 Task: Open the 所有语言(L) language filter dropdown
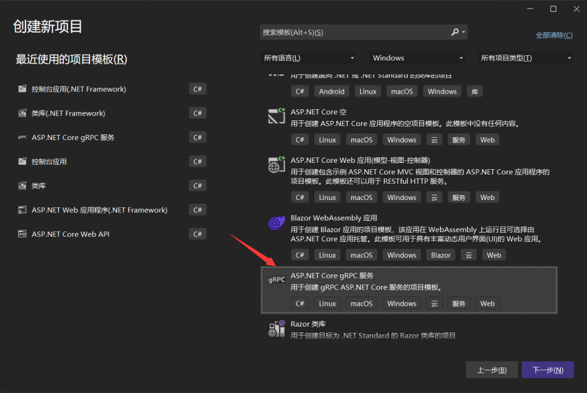point(308,58)
